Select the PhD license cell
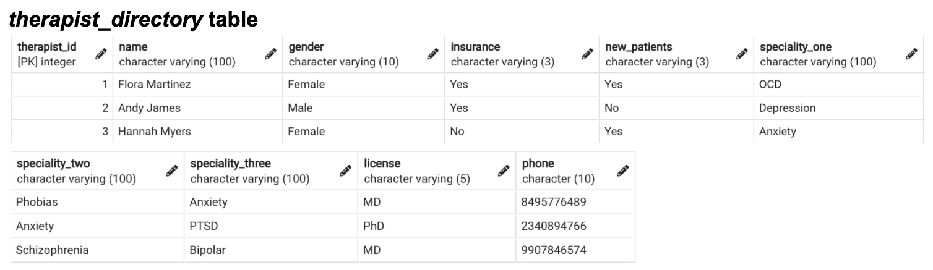This screenshot has height=270, width=933. (374, 226)
